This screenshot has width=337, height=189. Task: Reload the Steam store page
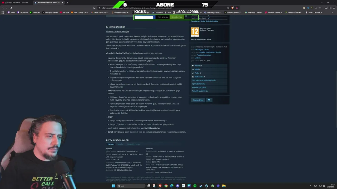point(11,8)
